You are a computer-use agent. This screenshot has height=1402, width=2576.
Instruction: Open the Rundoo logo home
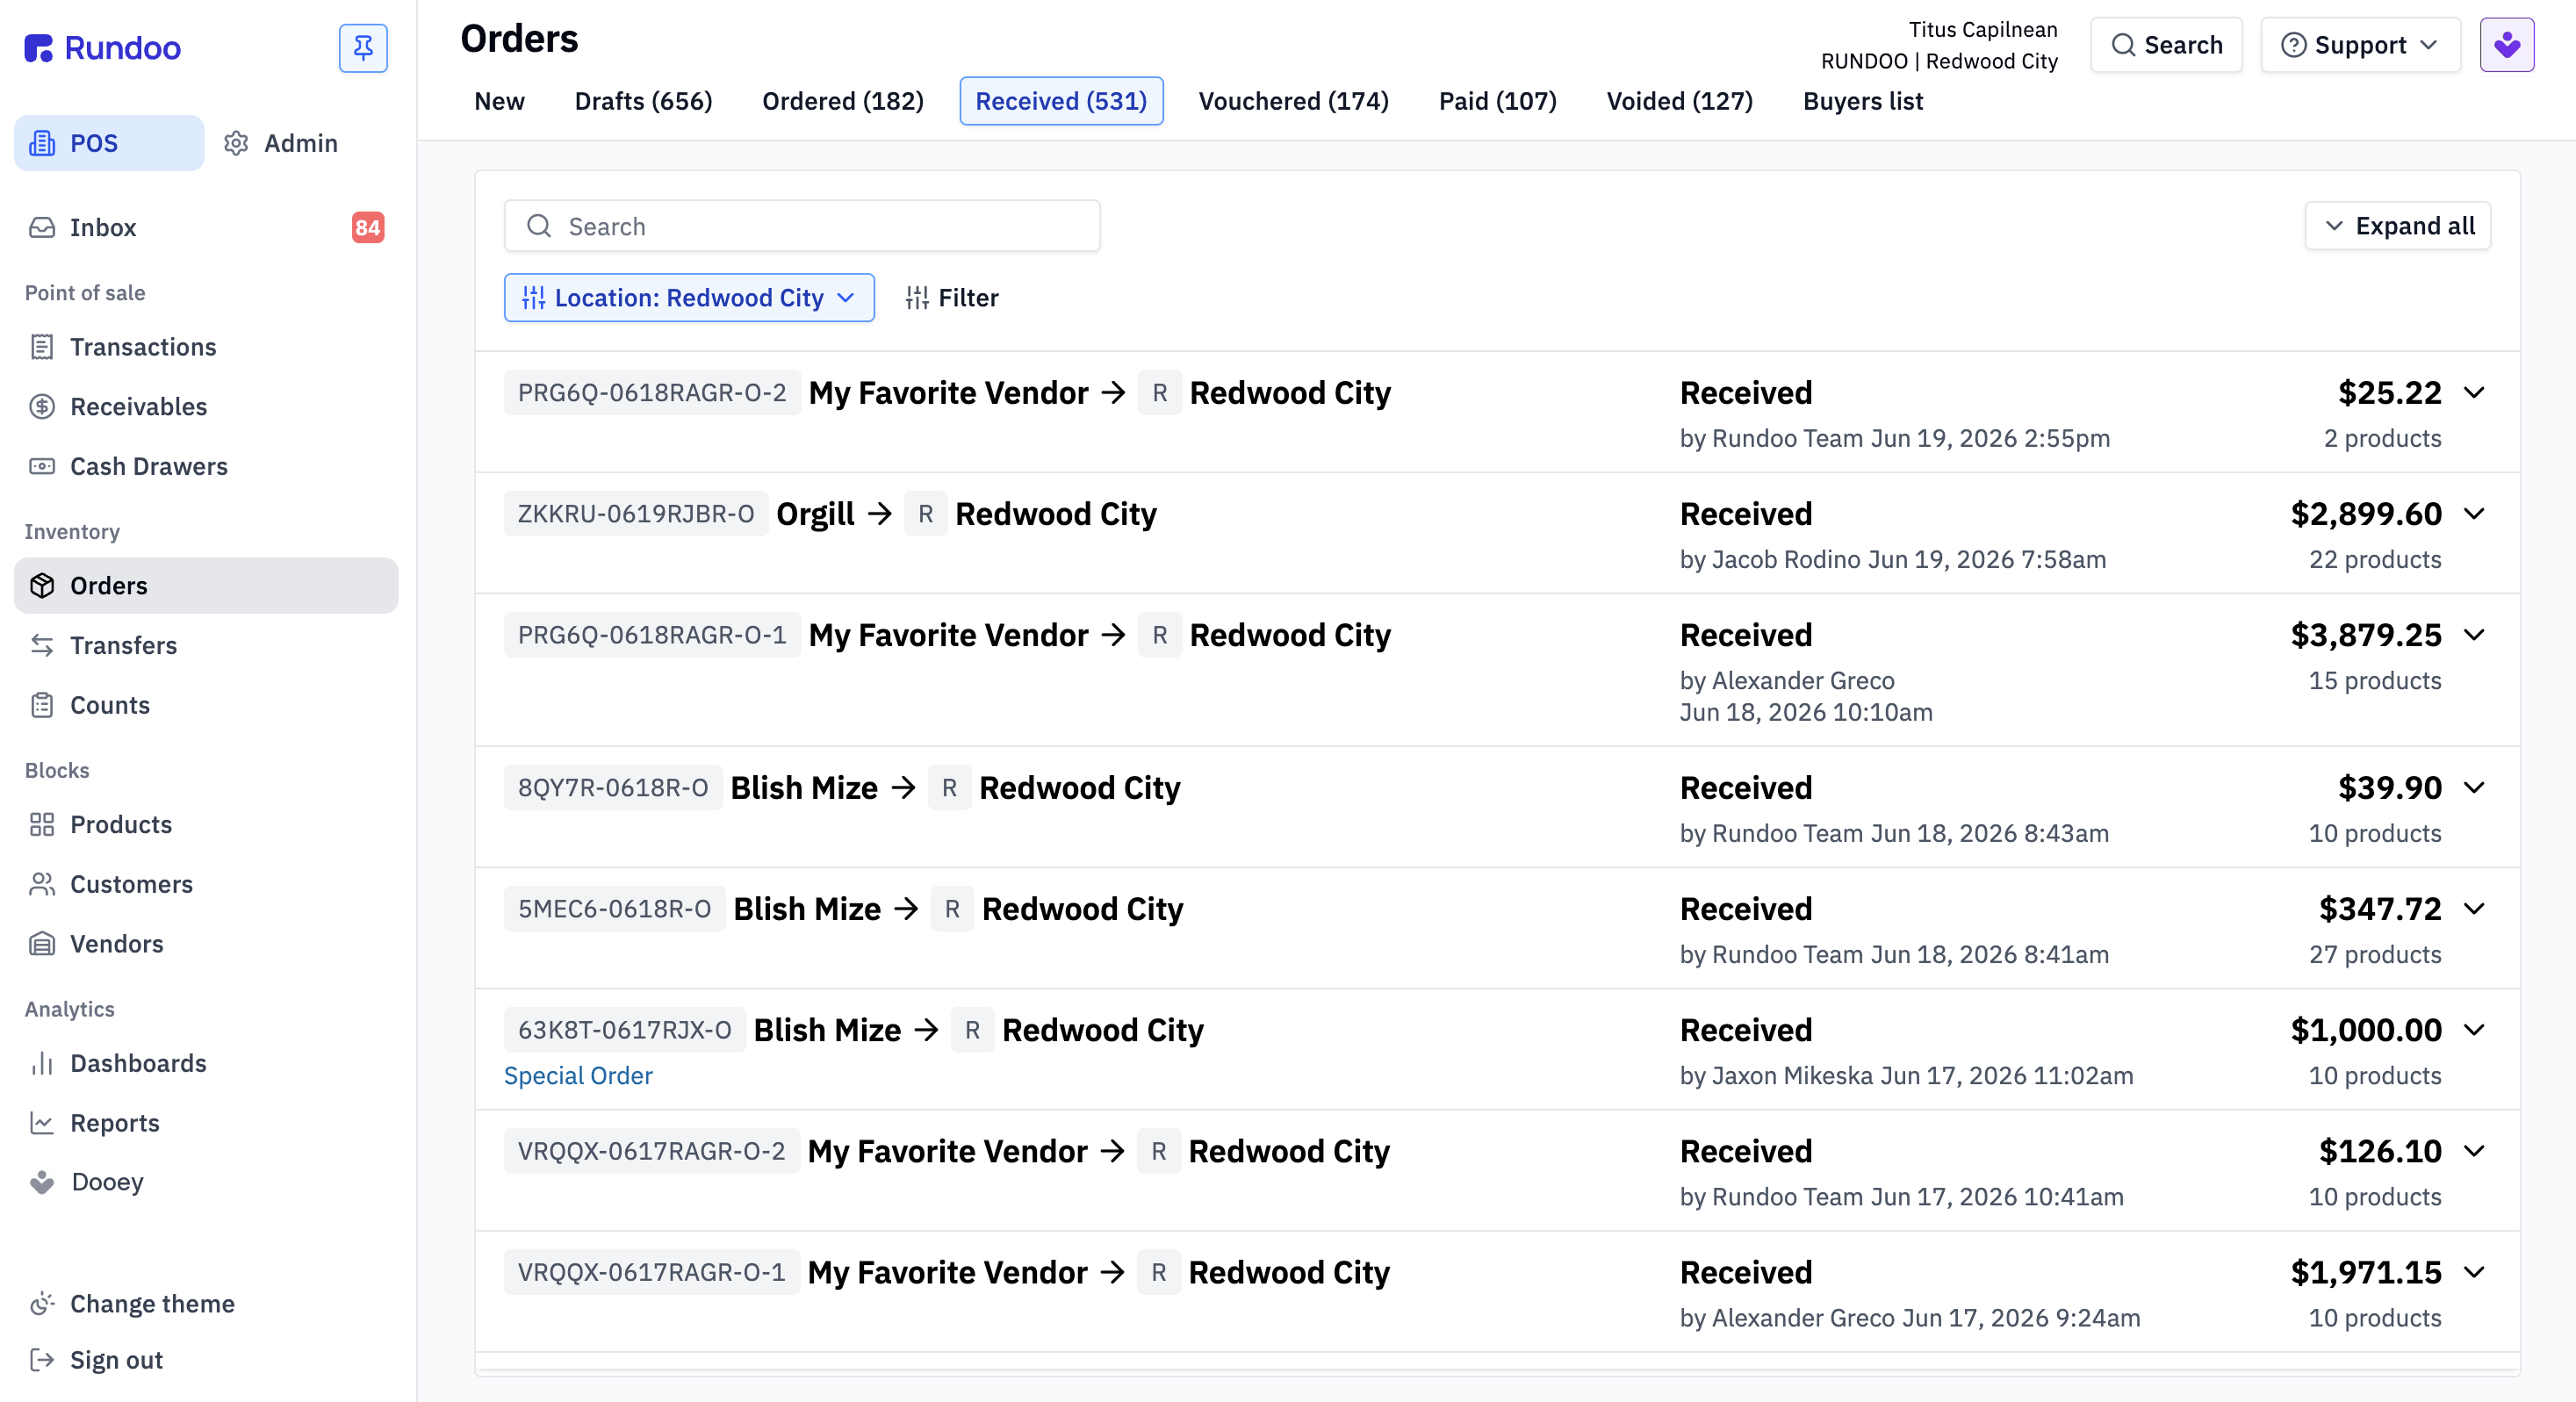(103, 47)
